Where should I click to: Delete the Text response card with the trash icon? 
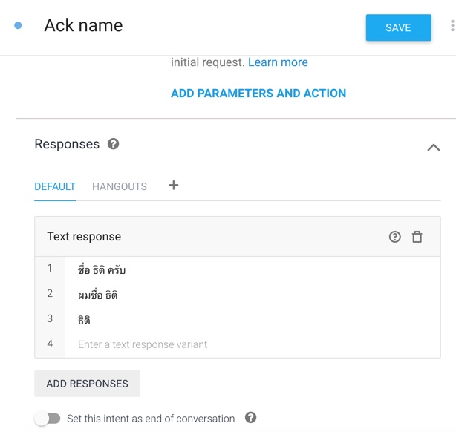pyautogui.click(x=417, y=237)
